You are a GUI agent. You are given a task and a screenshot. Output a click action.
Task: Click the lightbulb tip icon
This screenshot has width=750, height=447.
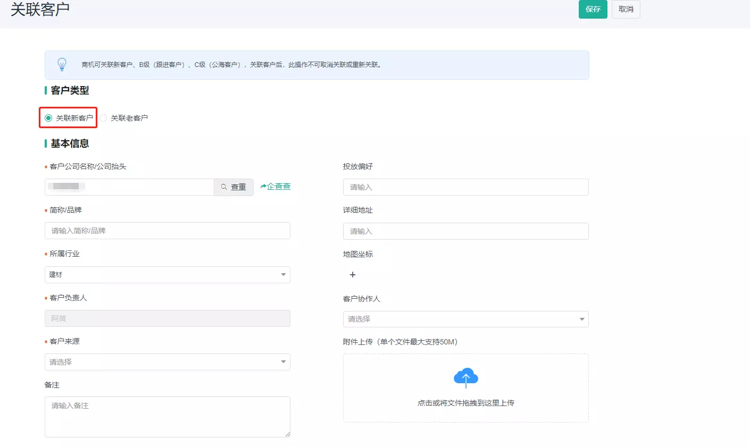click(62, 65)
